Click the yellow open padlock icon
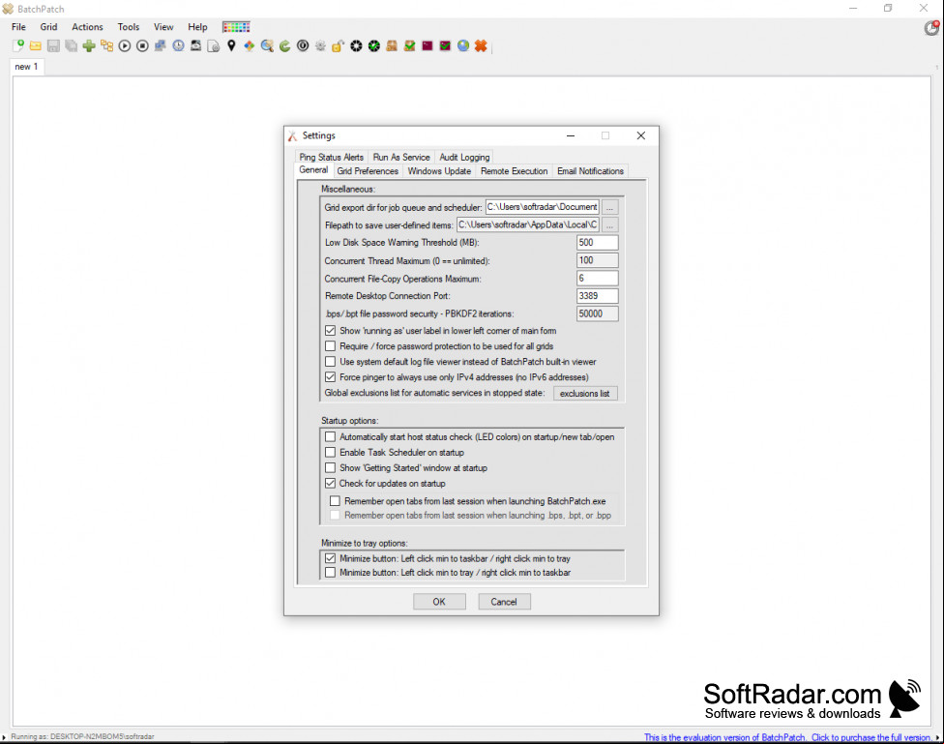The width and height of the screenshot is (944, 744). point(339,45)
